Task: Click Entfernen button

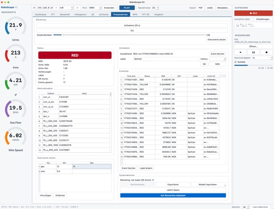Action: (x=60, y=195)
